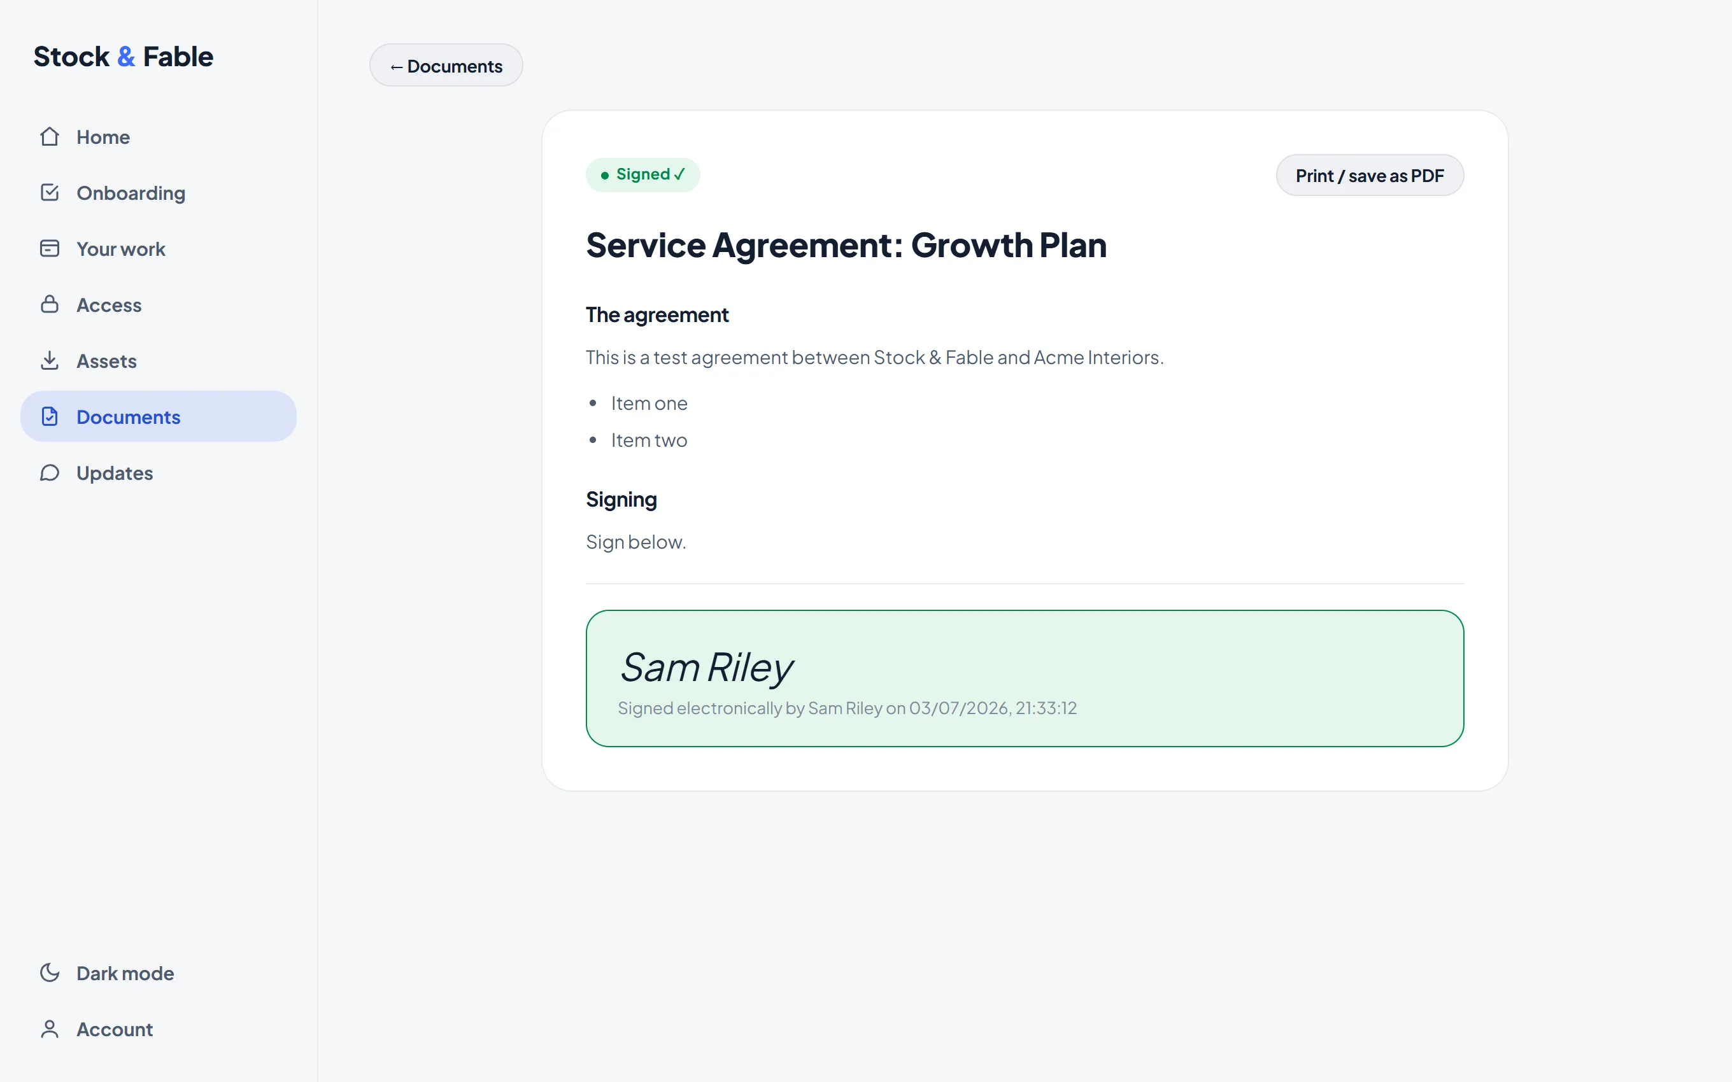Click the Dark mode moon icon

50,973
